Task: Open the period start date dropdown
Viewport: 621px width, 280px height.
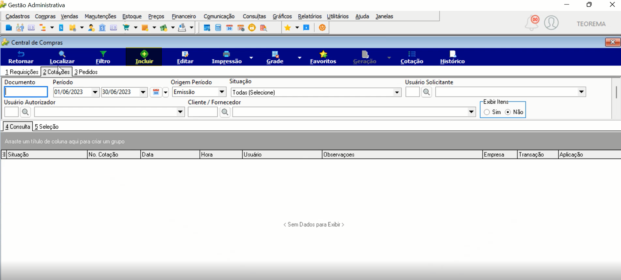Action: [x=95, y=92]
